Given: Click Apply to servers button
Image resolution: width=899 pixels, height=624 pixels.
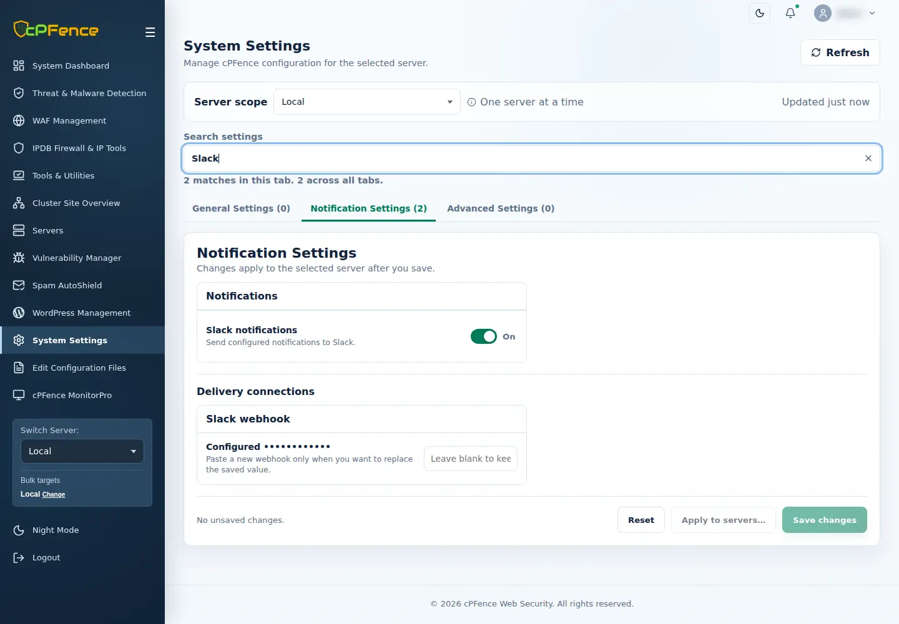Looking at the screenshot, I should 724,520.
